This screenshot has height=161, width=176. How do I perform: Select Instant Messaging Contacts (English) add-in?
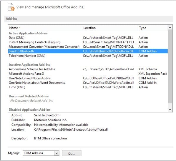click(x=88, y=42)
